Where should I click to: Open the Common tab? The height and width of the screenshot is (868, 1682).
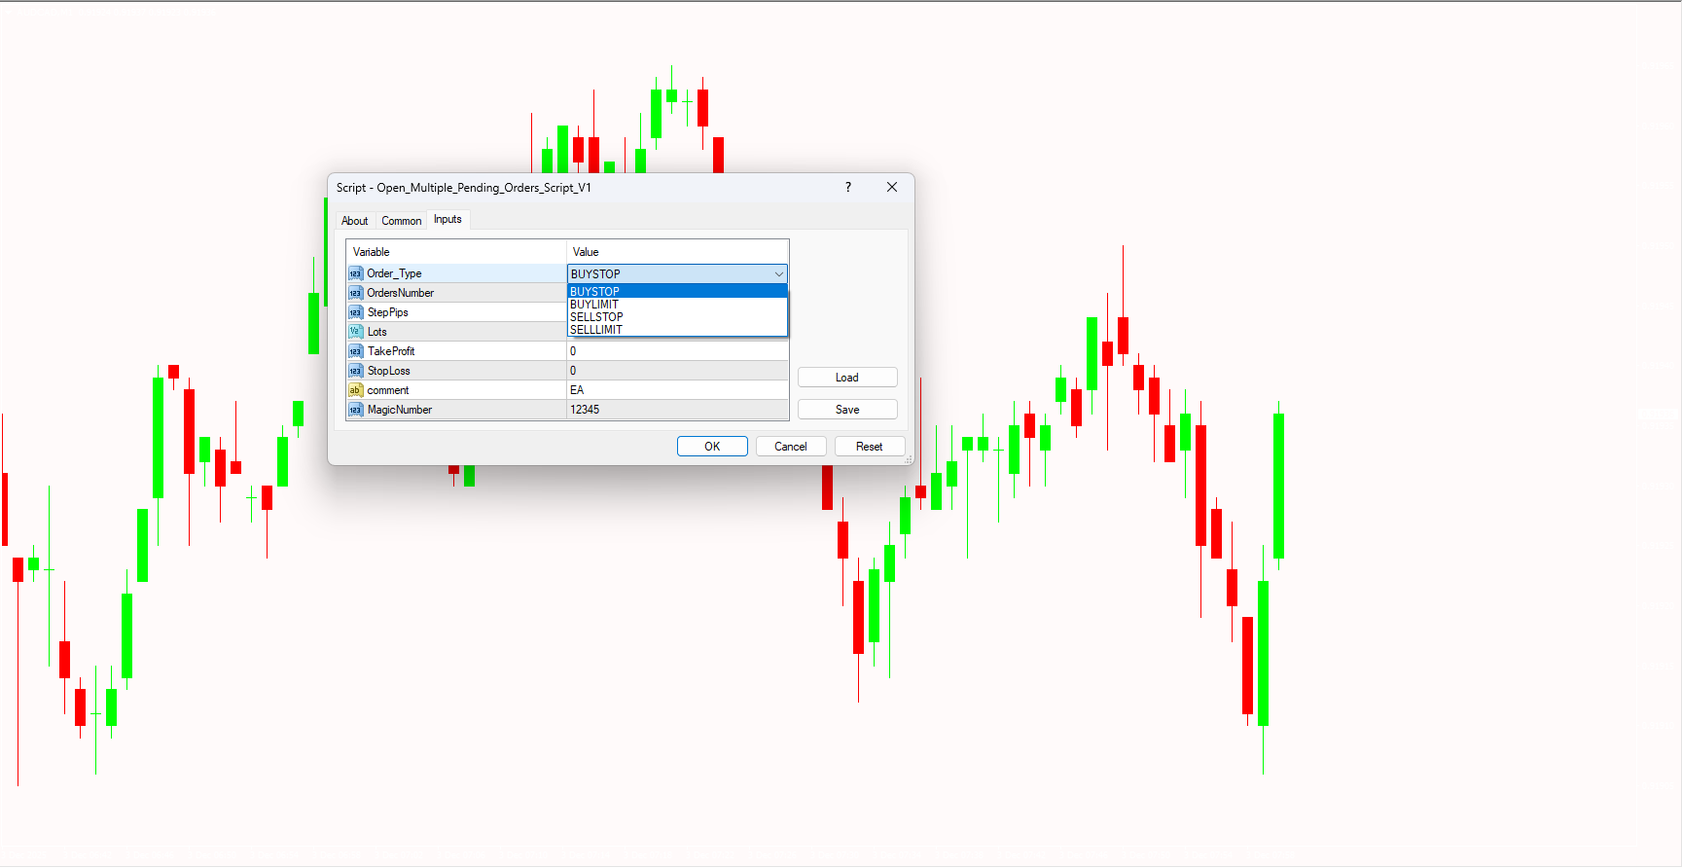pos(401,221)
